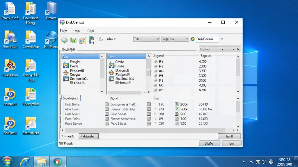Open File Explorer from the taskbar

click(x=42, y=162)
